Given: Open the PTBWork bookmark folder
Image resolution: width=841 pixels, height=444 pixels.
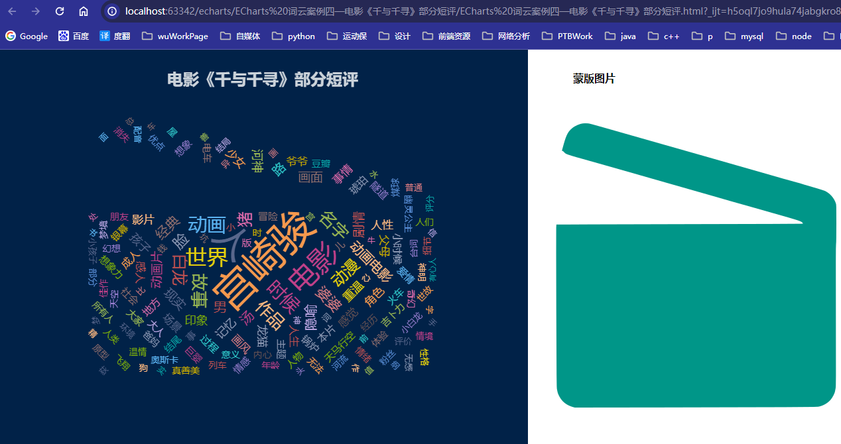Looking at the screenshot, I should coord(567,36).
